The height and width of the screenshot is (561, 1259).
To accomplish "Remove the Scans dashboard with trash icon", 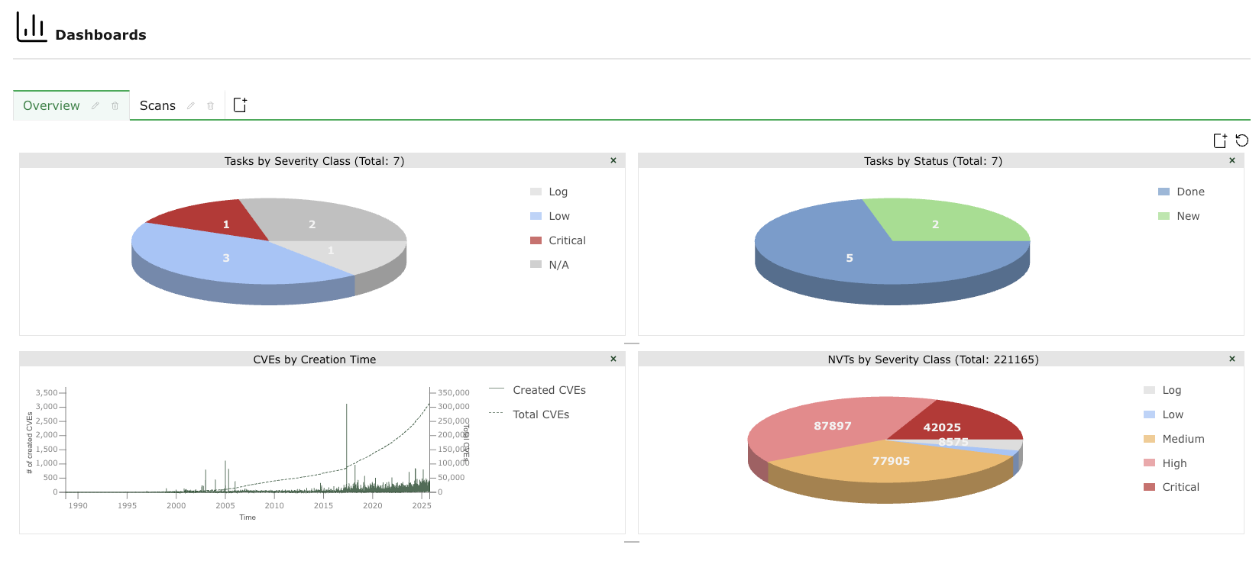I will 211,106.
